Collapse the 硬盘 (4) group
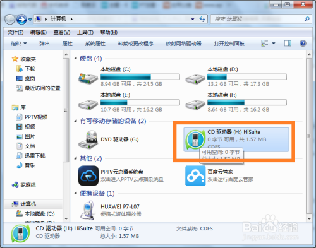316x248 pixels. click(x=76, y=58)
